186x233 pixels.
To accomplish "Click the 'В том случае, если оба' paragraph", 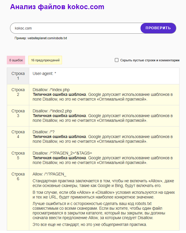I will click(x=104, y=195).
